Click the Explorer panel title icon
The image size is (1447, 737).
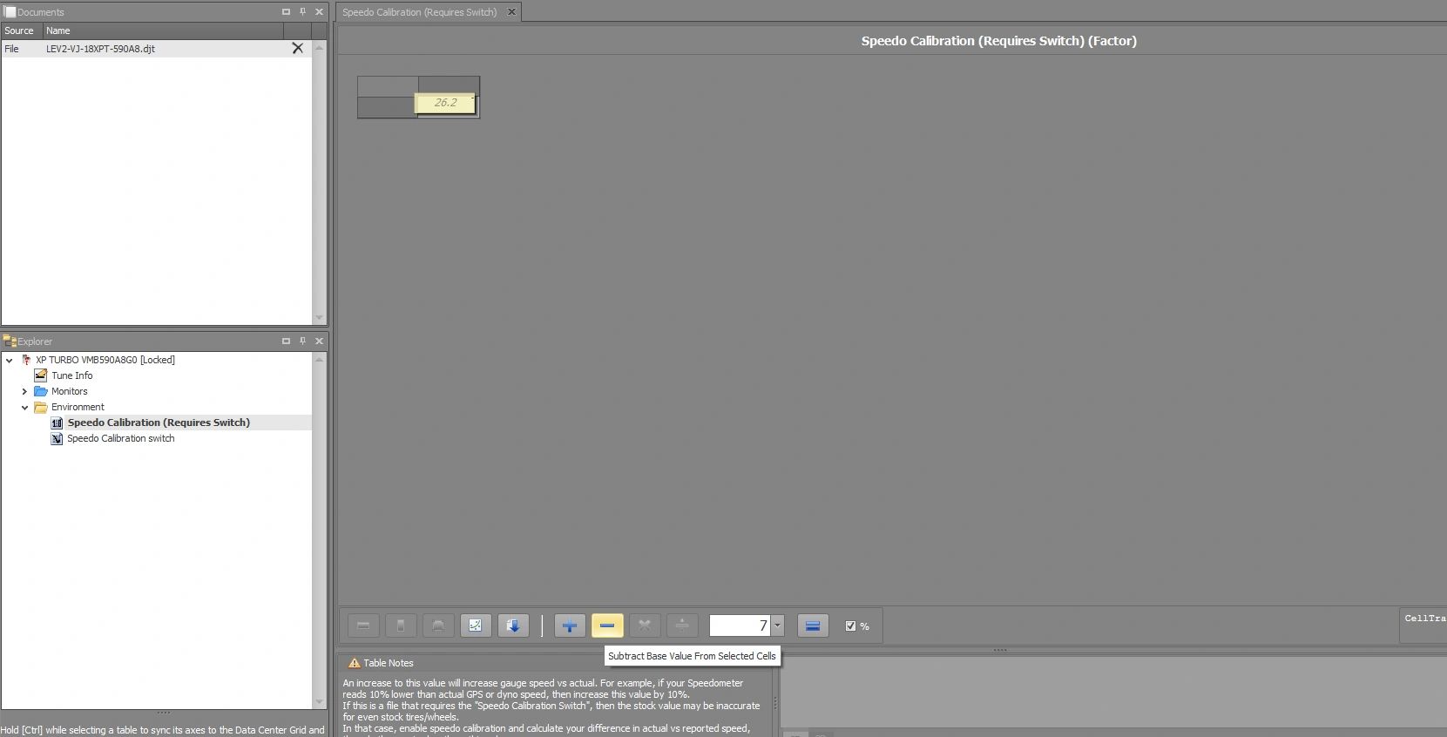10,341
